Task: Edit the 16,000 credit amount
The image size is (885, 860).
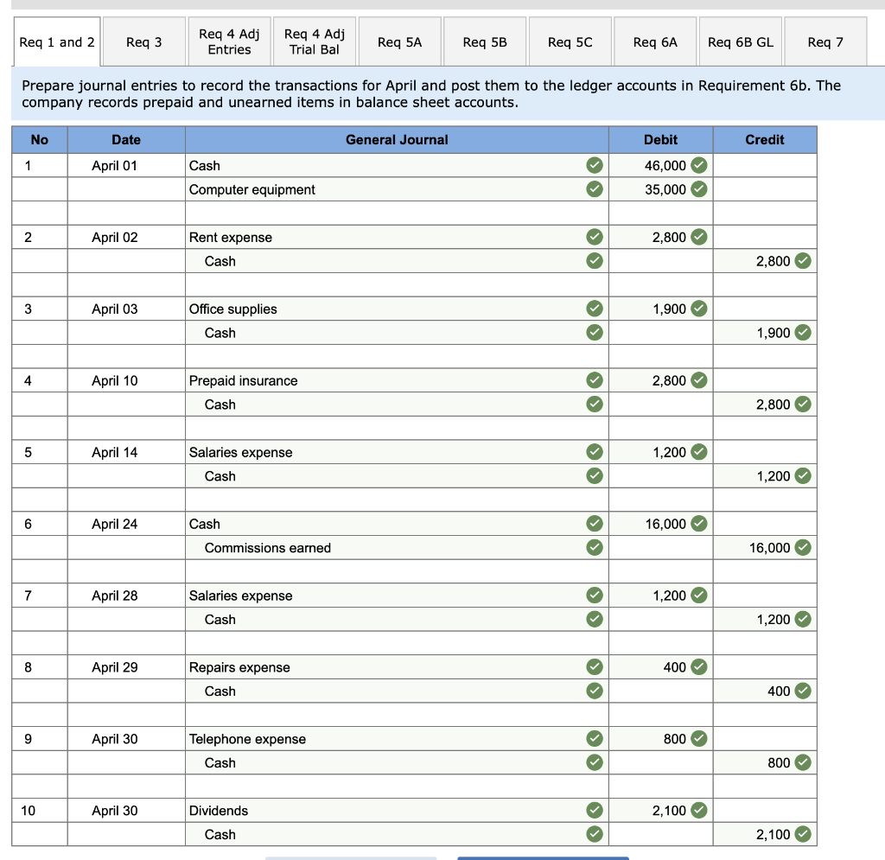Action: point(765,547)
